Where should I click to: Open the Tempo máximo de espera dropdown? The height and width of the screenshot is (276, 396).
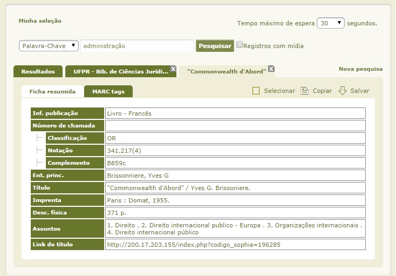pos(330,23)
